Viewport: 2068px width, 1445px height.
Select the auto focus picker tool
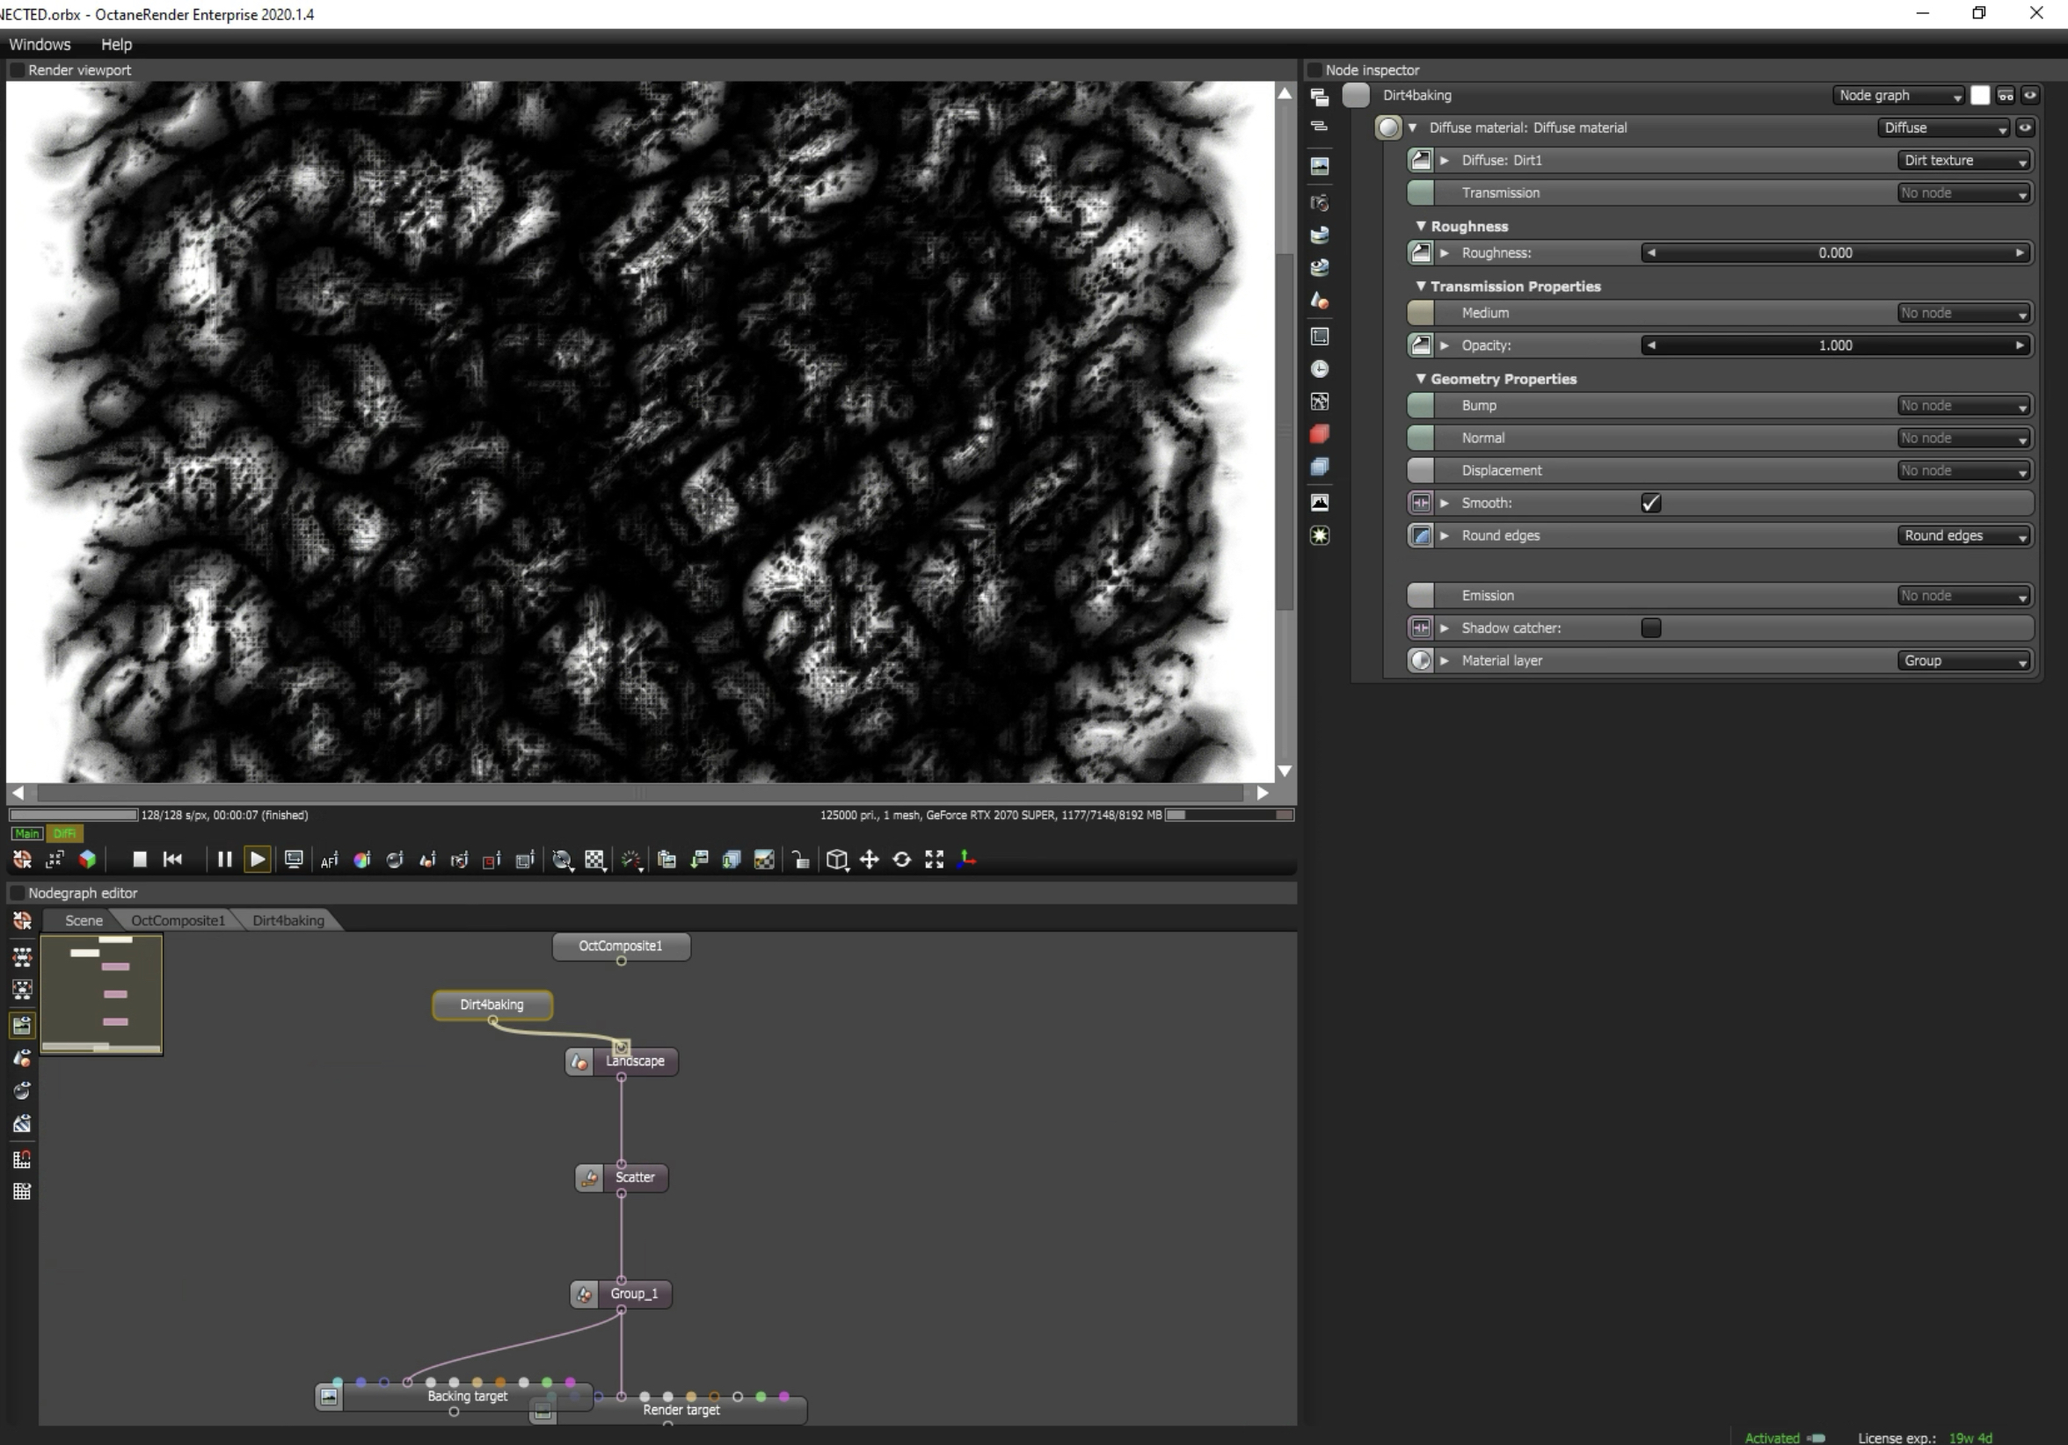click(330, 860)
